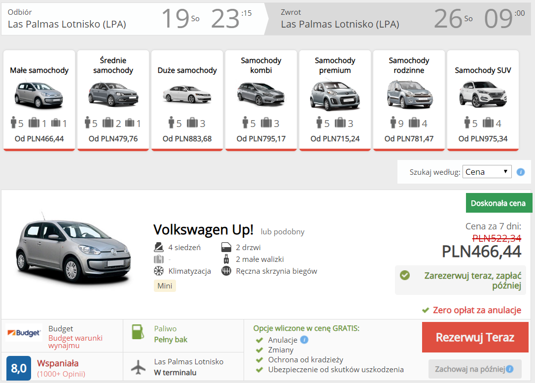
Task: Click return time 09:00
Action: pyautogui.click(x=504, y=18)
